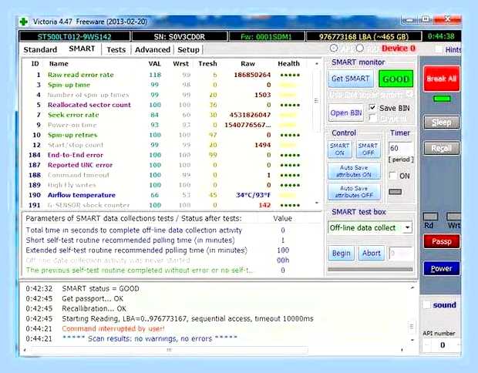Select the Seek error rate row

tap(166, 115)
